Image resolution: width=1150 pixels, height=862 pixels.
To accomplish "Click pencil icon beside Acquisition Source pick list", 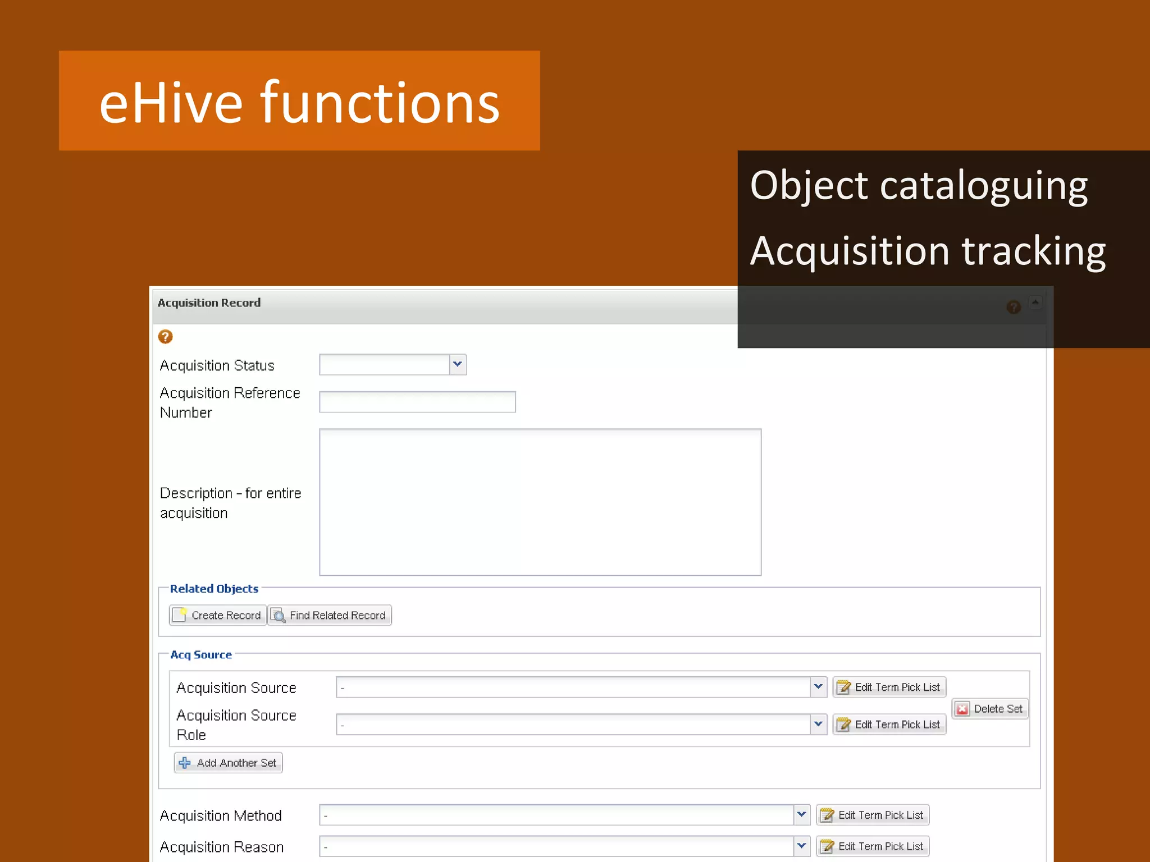I will (843, 687).
